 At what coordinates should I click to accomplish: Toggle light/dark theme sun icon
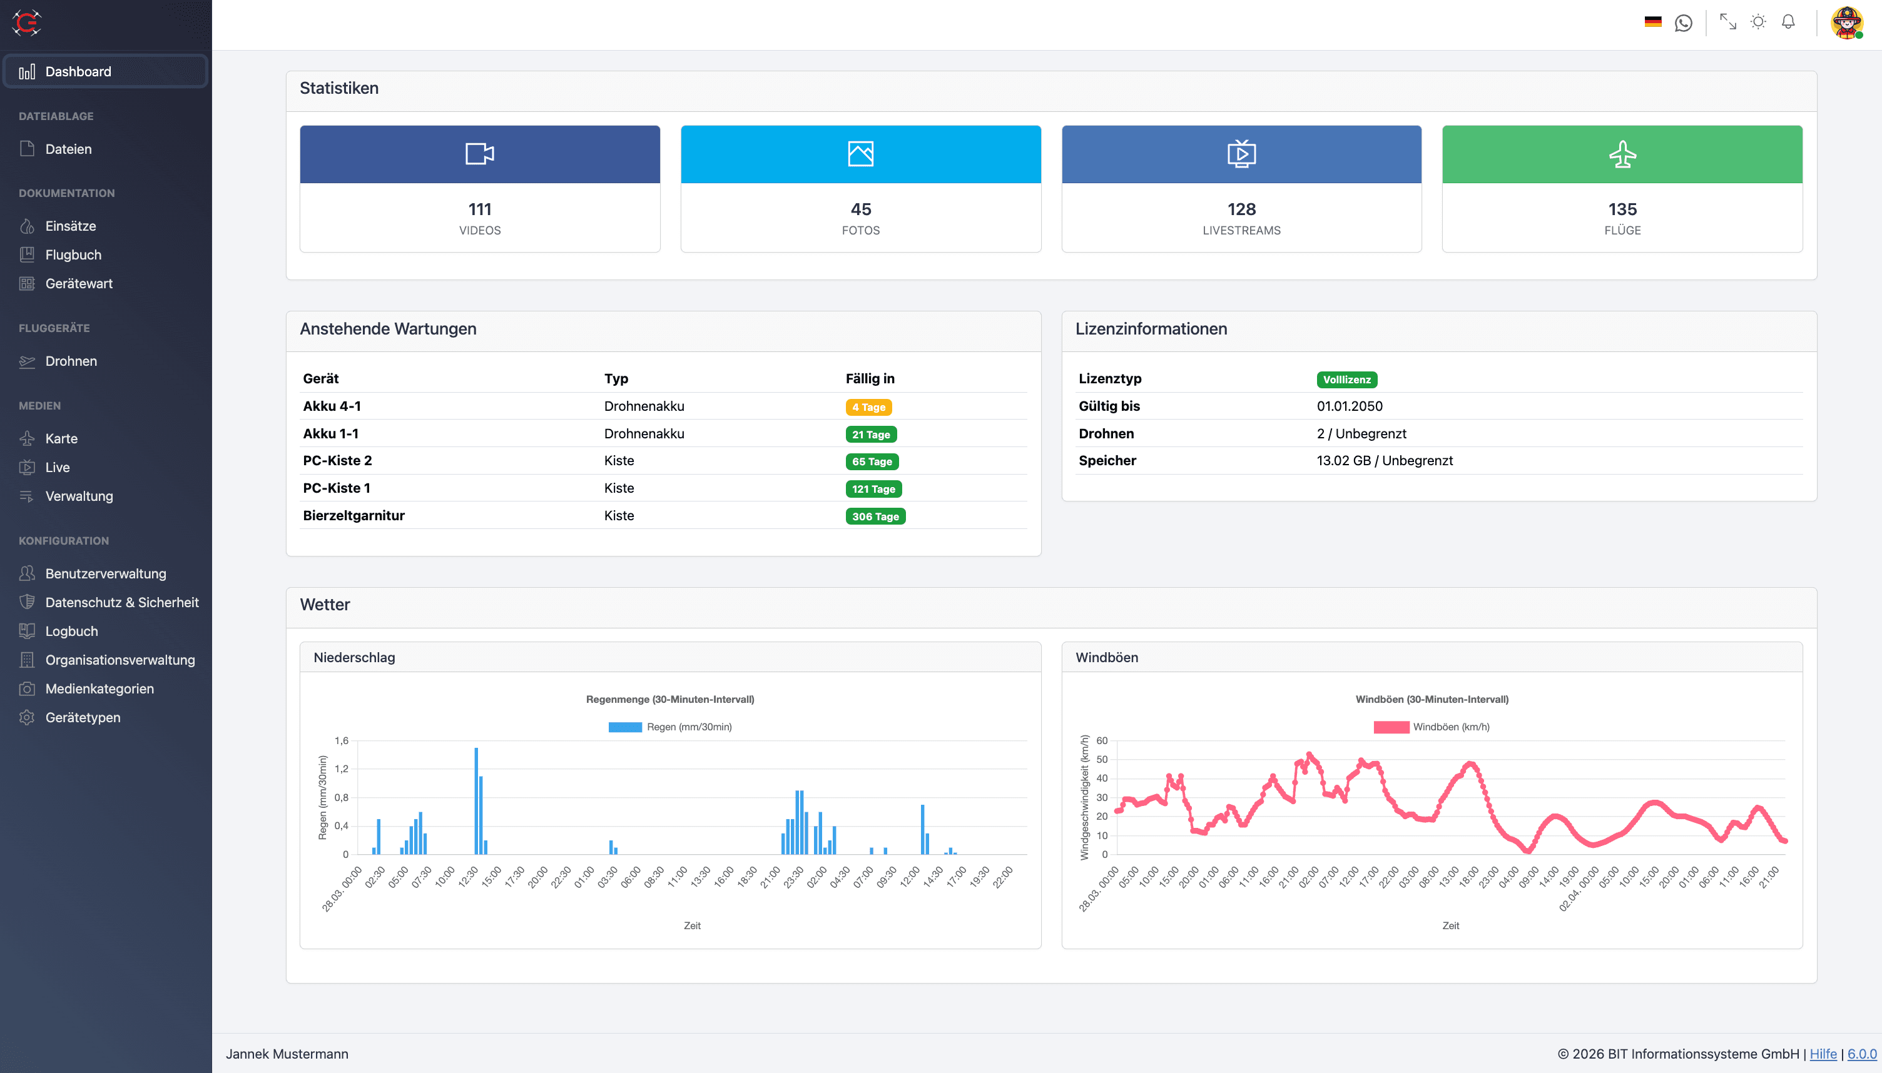point(1758,22)
